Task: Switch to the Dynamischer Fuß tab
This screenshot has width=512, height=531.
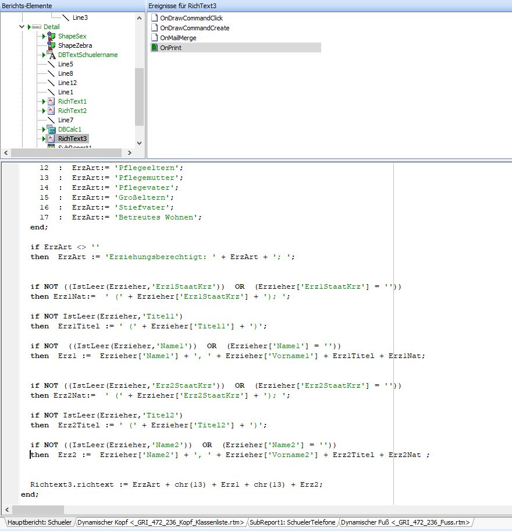Action: (x=405, y=522)
